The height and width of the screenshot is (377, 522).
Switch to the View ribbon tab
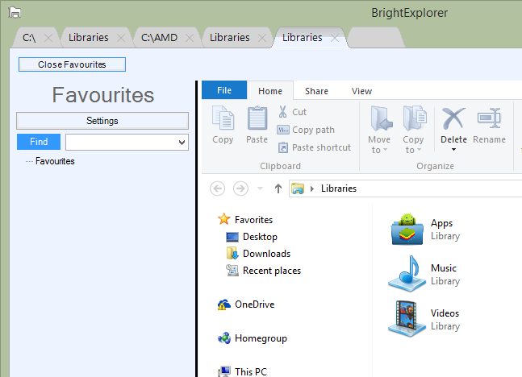tap(361, 91)
